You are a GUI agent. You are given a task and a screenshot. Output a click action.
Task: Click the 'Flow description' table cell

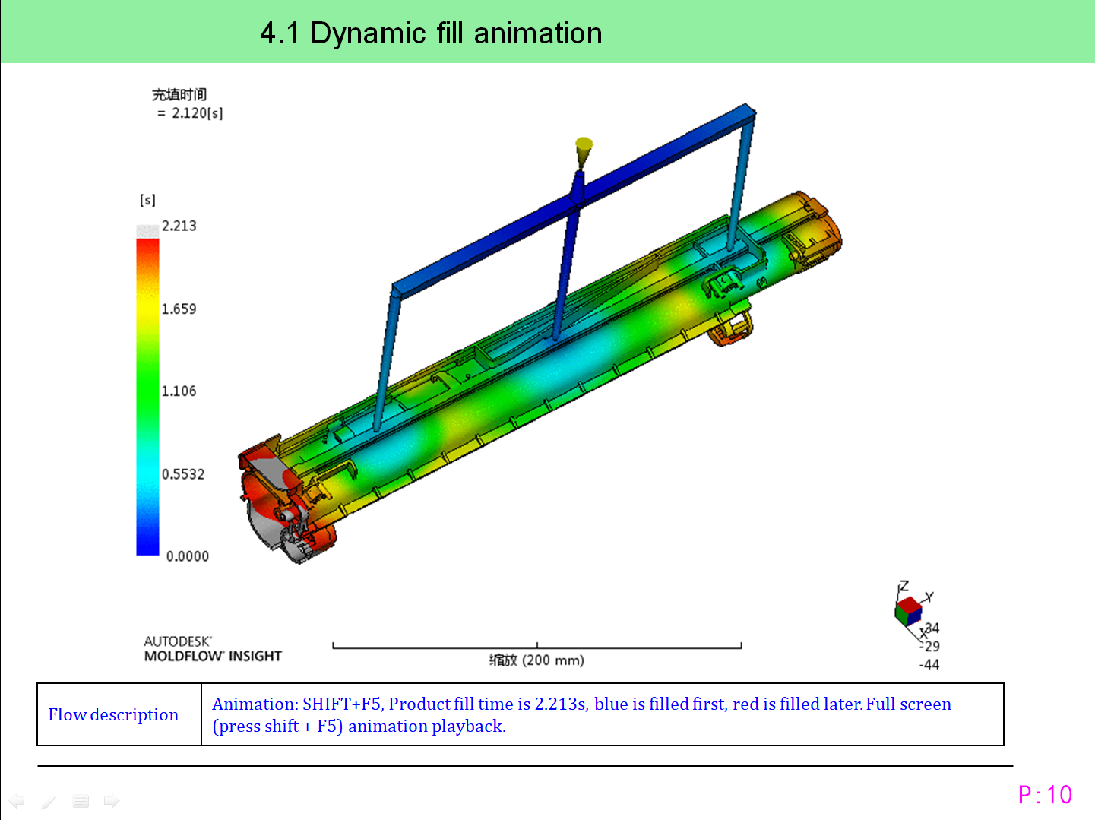113,714
